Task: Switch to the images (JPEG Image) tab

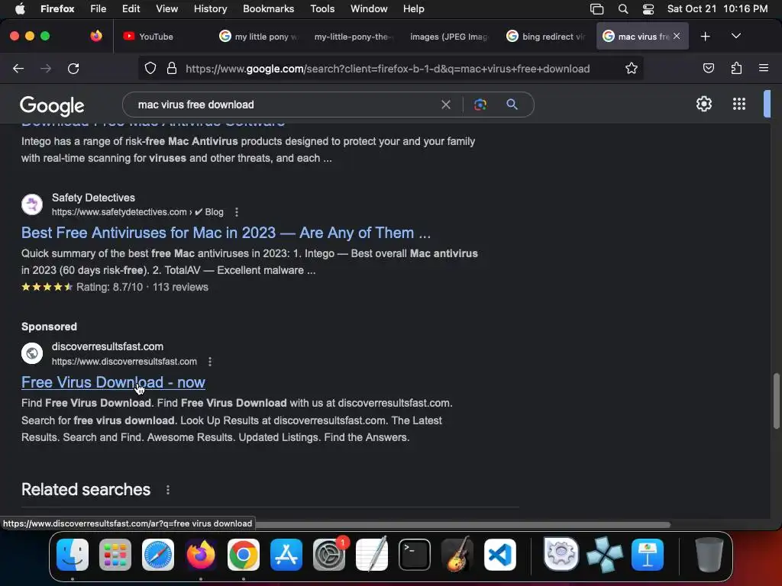Action: click(x=449, y=37)
